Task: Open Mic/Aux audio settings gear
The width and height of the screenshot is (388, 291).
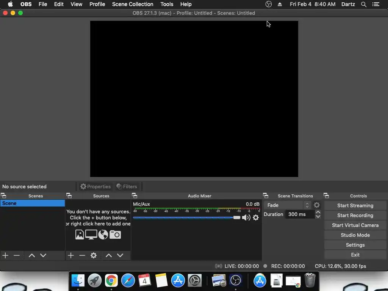Action: pos(256,217)
